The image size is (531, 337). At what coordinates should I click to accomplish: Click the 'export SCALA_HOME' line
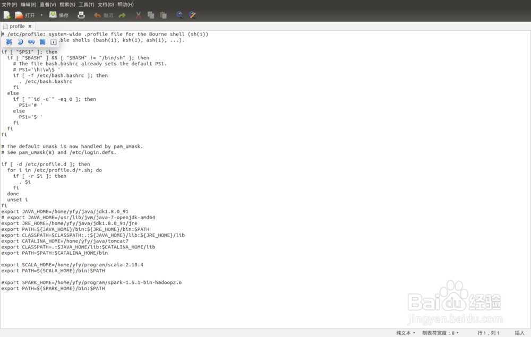[x=72, y=265]
